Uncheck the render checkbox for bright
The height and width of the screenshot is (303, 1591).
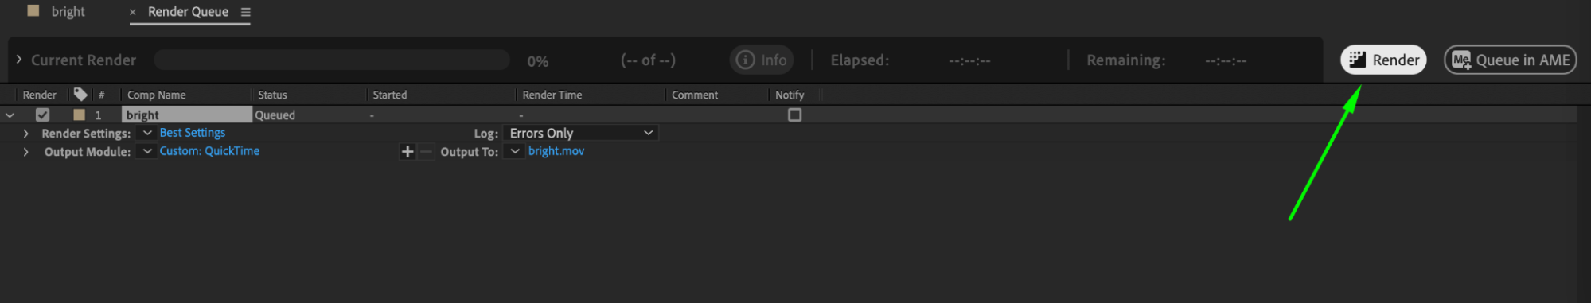coord(43,115)
